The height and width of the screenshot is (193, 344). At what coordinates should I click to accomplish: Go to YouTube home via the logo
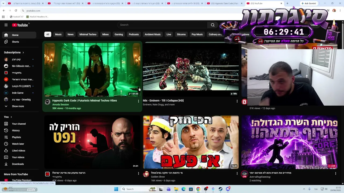point(20,25)
